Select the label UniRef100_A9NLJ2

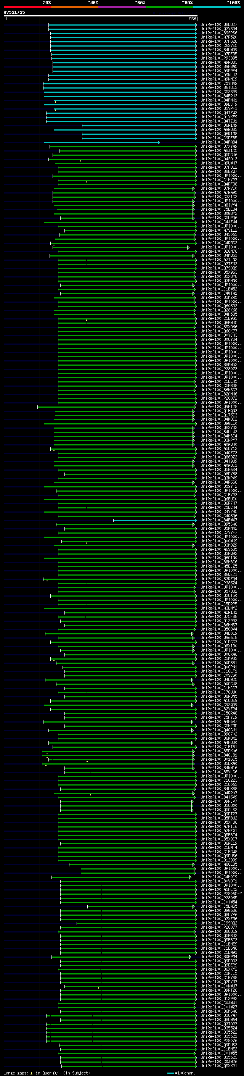219,75
